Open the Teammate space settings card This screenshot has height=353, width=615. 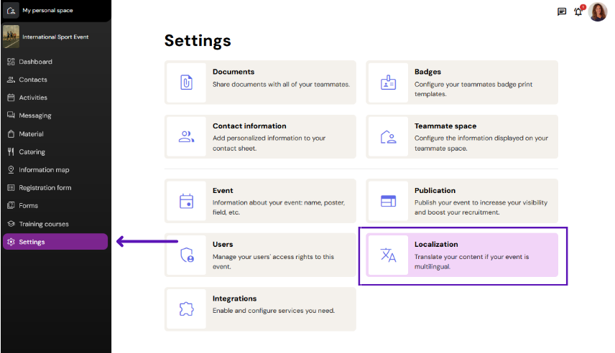click(462, 137)
